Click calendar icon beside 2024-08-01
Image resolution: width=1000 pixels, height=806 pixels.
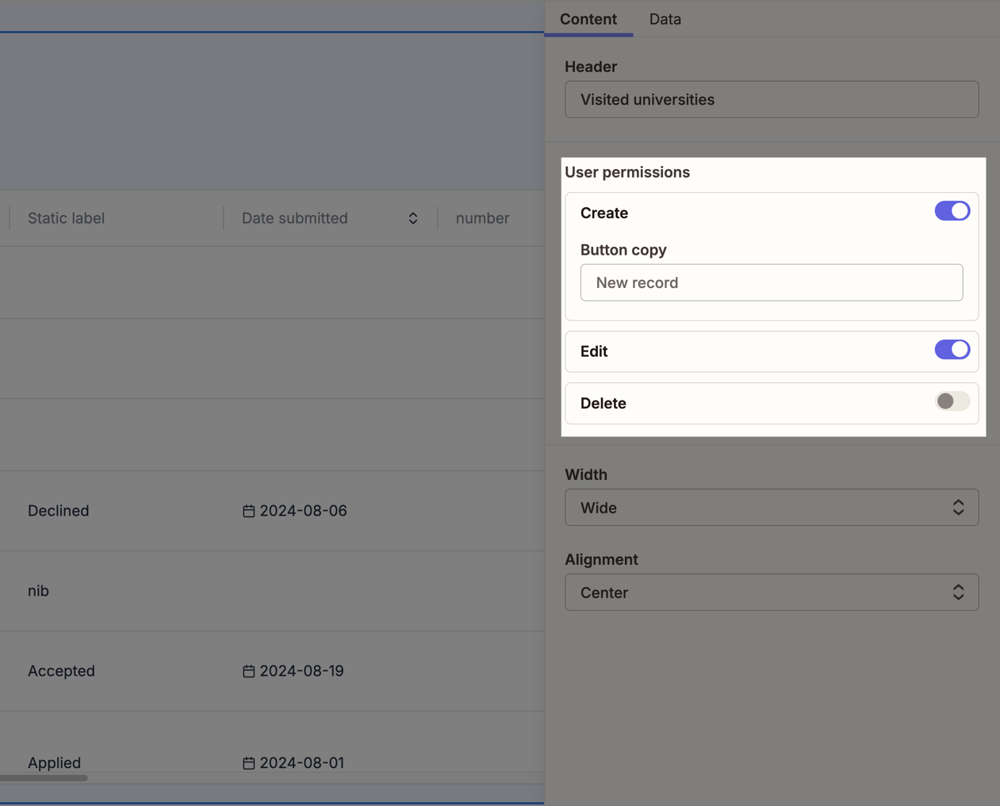(x=248, y=763)
